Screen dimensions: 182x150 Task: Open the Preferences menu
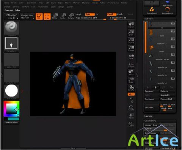(x=113, y=3)
